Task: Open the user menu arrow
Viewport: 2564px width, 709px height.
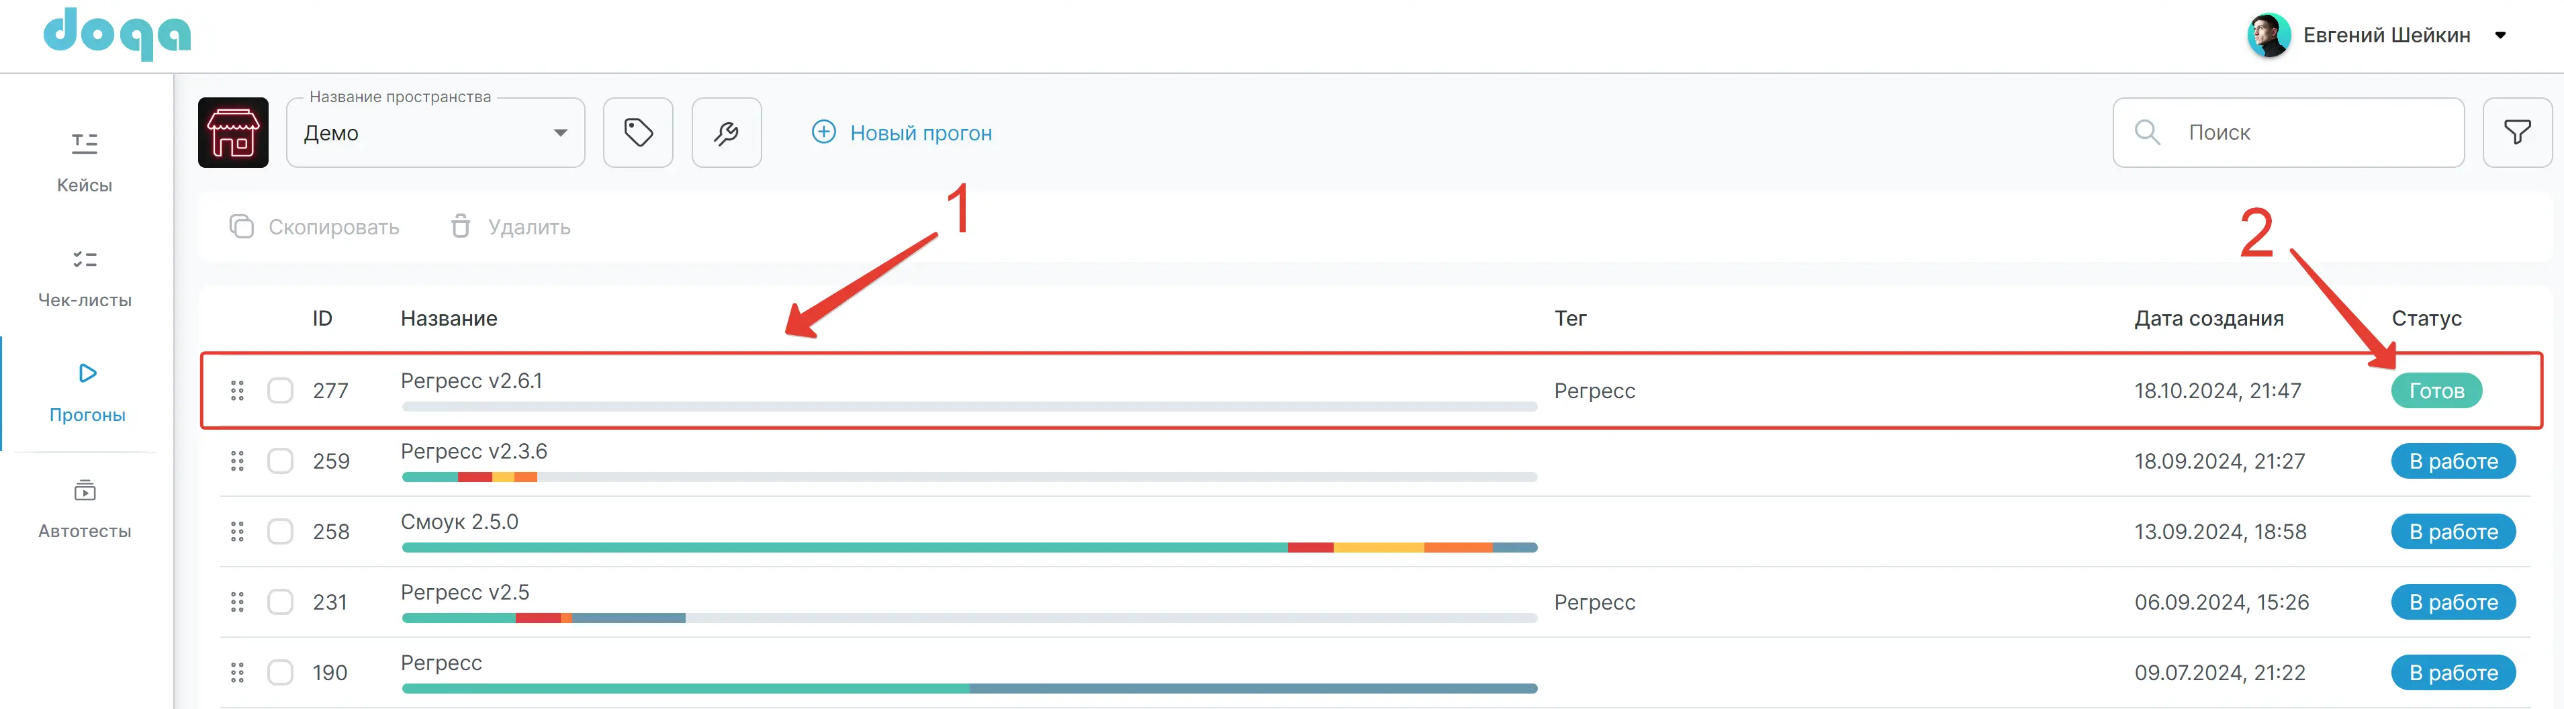Action: point(2500,36)
